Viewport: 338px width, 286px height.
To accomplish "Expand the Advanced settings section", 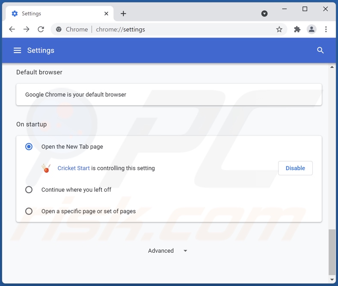I will point(168,251).
